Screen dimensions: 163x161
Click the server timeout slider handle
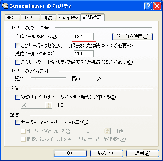coord(35,78)
